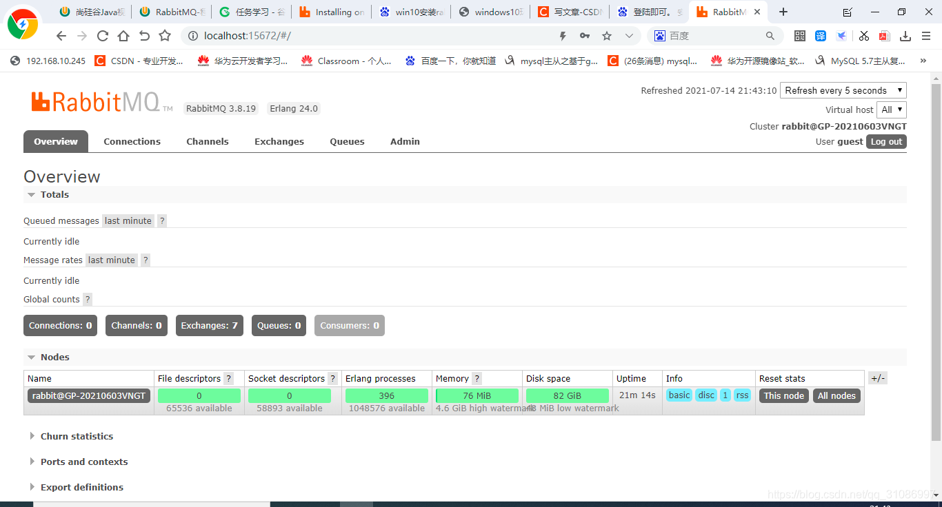Open the extensions grid icon
The height and width of the screenshot is (507, 942).
[x=800, y=36]
